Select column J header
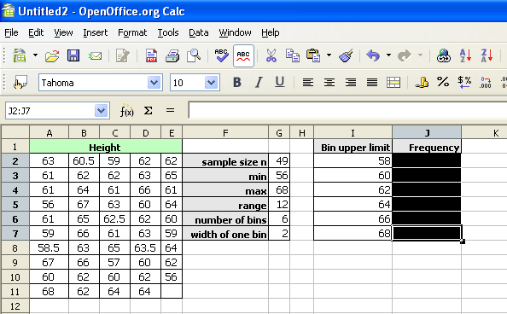 [427, 132]
